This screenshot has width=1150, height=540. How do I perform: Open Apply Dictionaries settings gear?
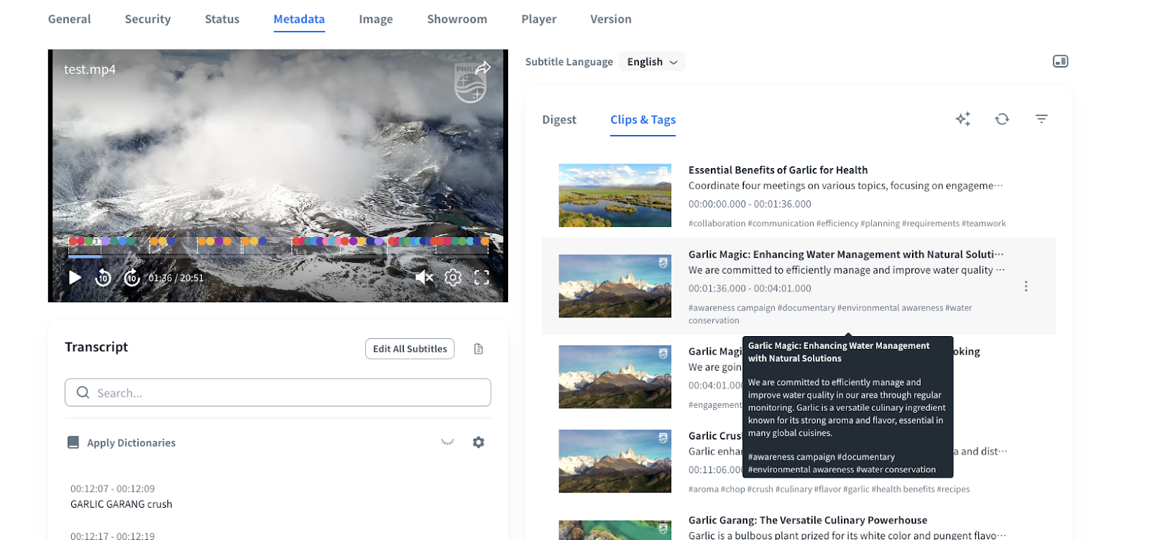point(479,442)
